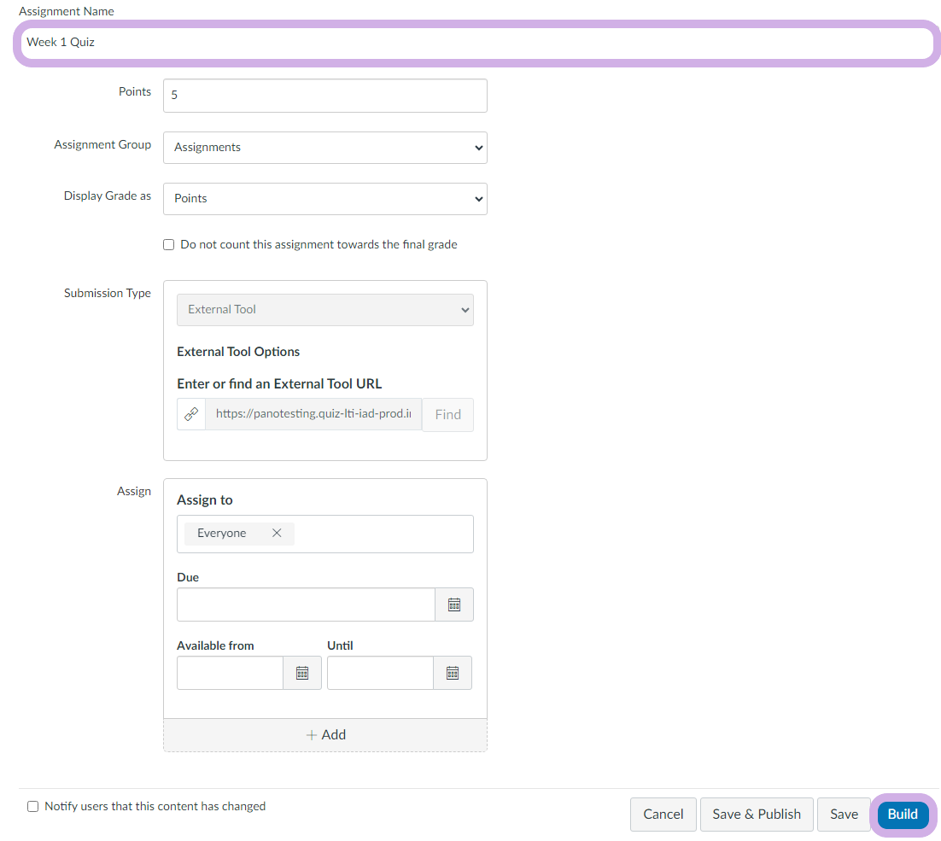941x841 pixels.
Task: Open the Available from calendar picker
Action: pos(301,673)
